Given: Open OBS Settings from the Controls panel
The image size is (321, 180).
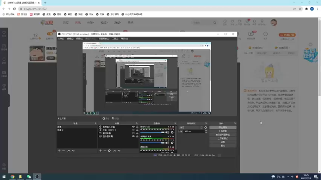Looking at the screenshot, I should coord(223,142).
